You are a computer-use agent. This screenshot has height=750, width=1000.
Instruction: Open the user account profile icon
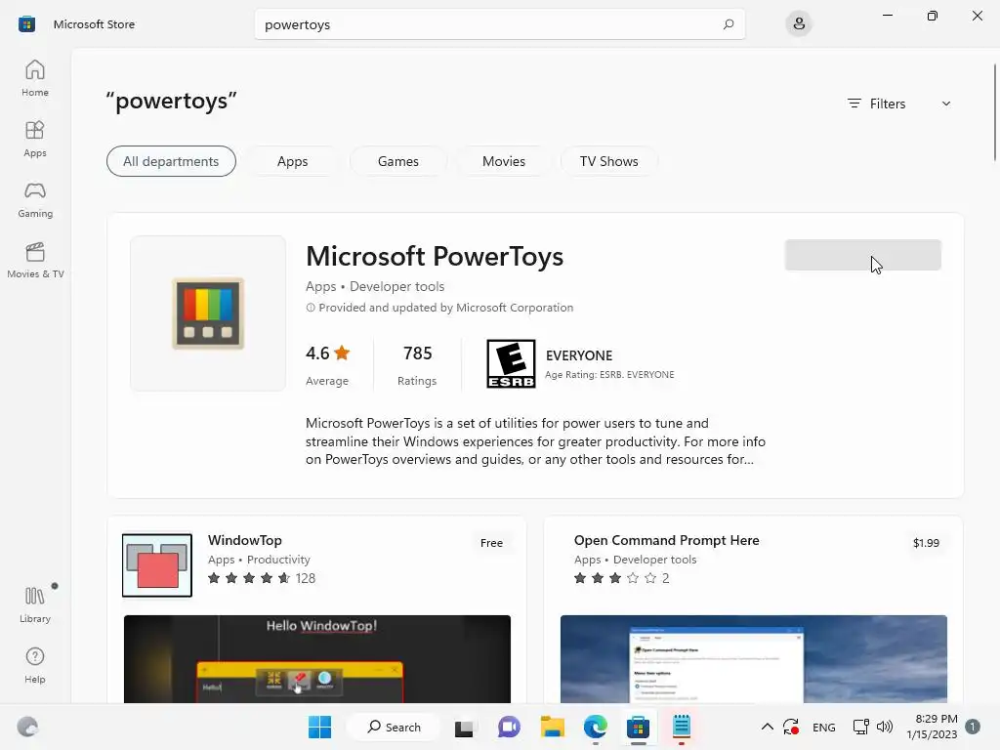tap(799, 24)
